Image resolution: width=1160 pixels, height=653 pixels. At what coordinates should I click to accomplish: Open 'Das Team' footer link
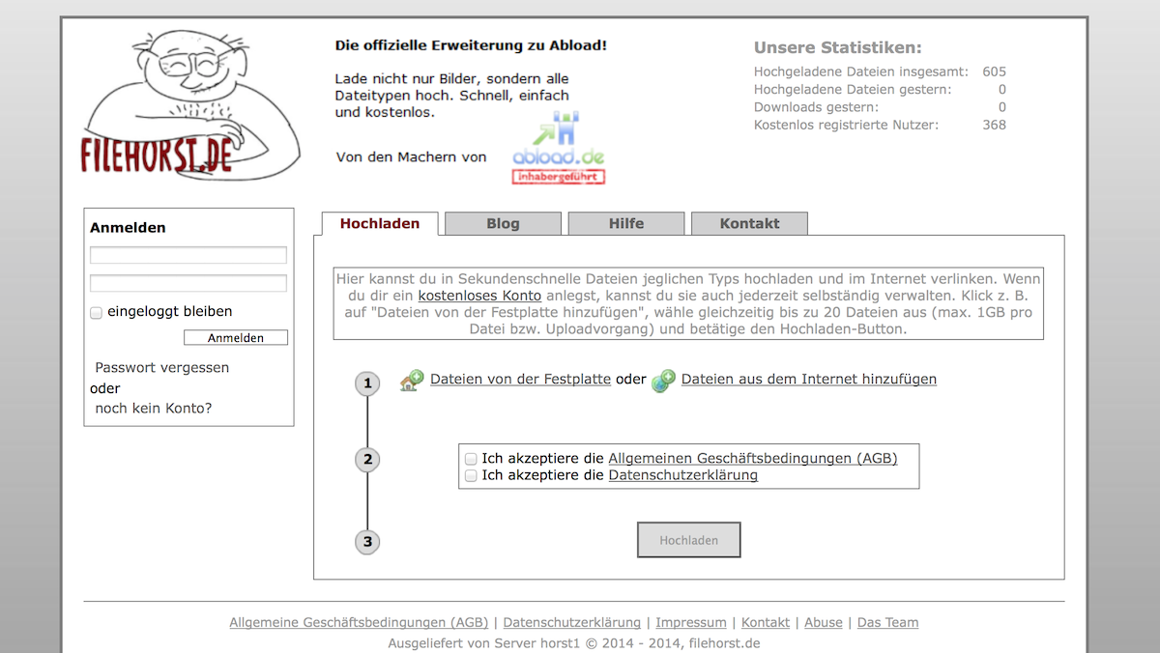coord(887,623)
